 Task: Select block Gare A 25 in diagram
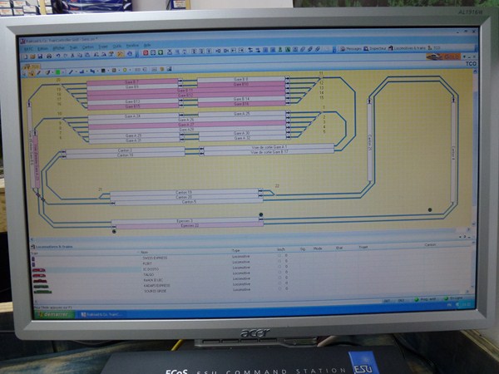pyautogui.click(x=242, y=114)
